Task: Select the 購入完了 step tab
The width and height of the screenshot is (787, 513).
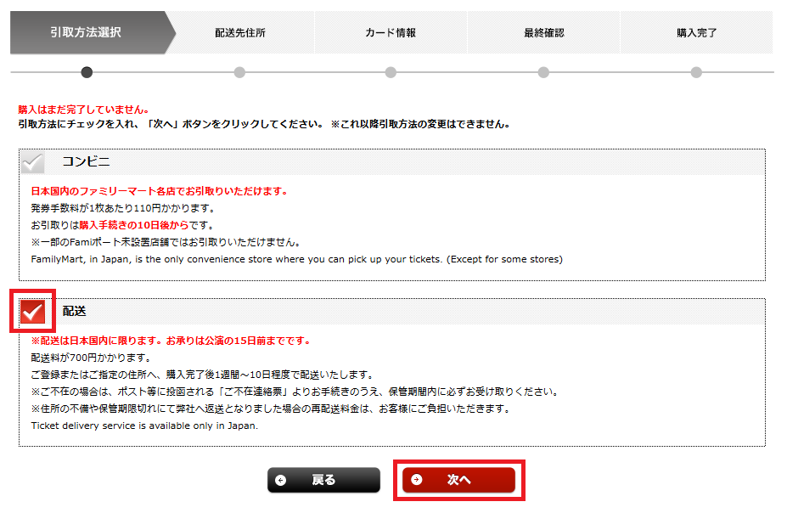Action: click(x=696, y=32)
